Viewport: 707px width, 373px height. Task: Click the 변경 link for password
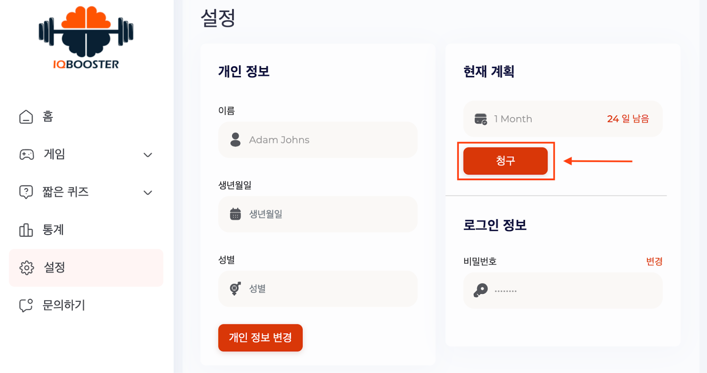[x=654, y=261]
